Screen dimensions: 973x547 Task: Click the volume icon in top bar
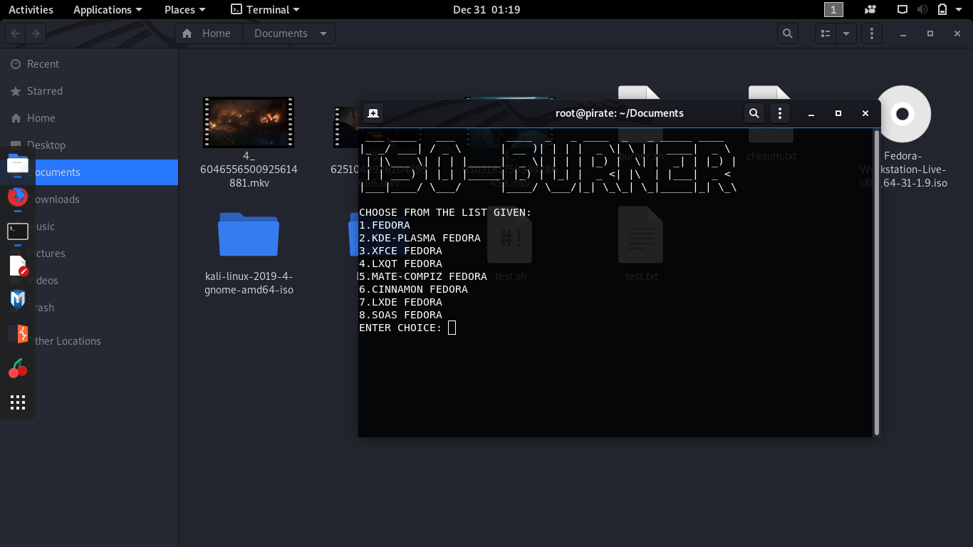click(922, 9)
